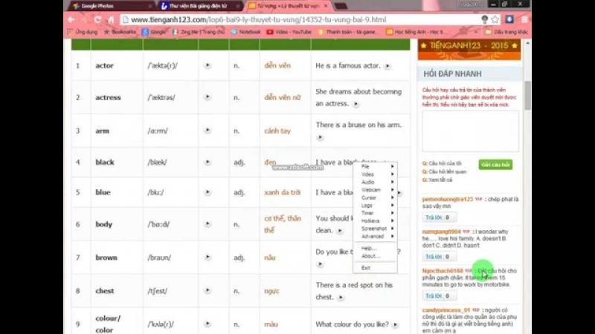Click the browser back arrow
595x334 pixels.
click(x=71, y=19)
